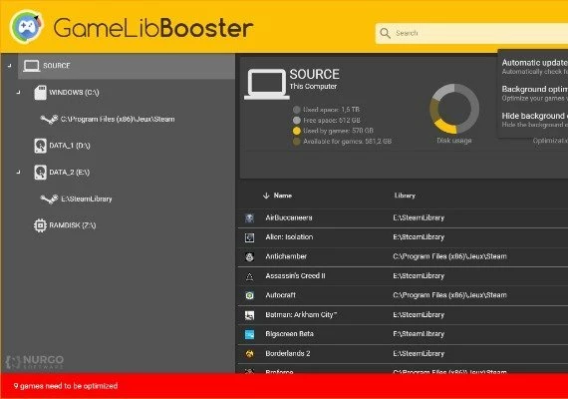Click the Batman: Arkham City game icon
This screenshot has width=568, height=399.
coord(249,315)
